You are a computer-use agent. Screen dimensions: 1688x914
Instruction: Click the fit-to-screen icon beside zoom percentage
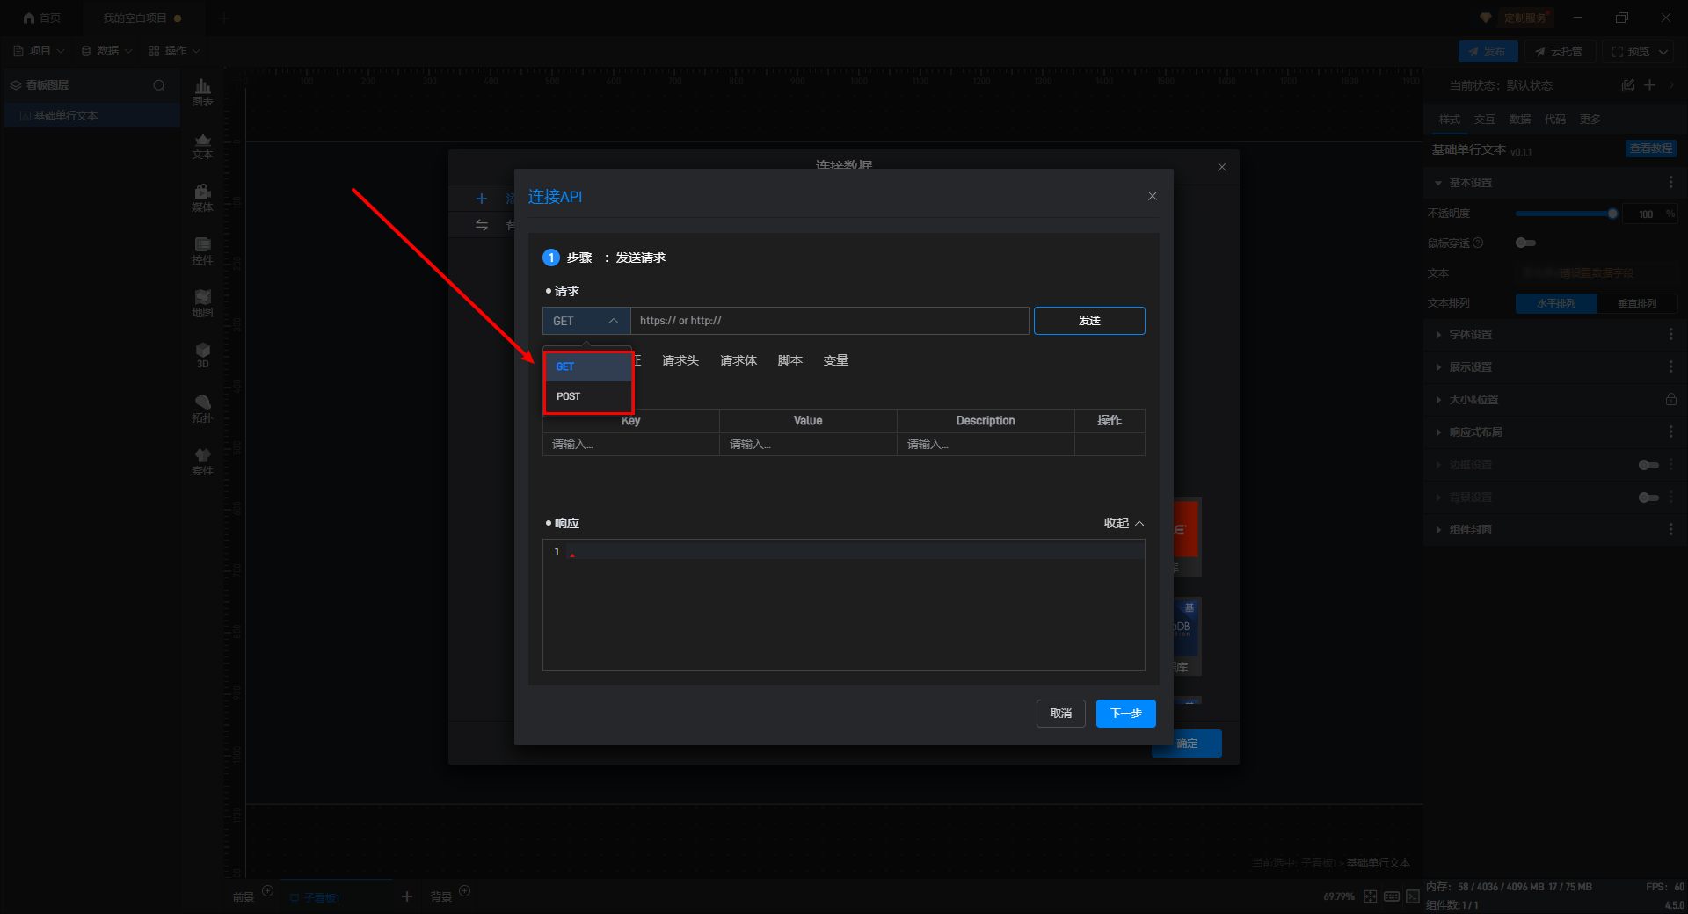coord(1371,896)
